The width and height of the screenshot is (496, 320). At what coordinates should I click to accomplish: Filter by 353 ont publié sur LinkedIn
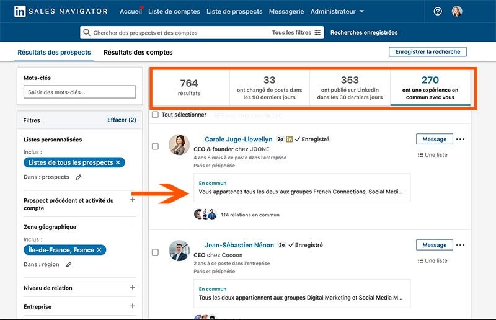click(350, 87)
